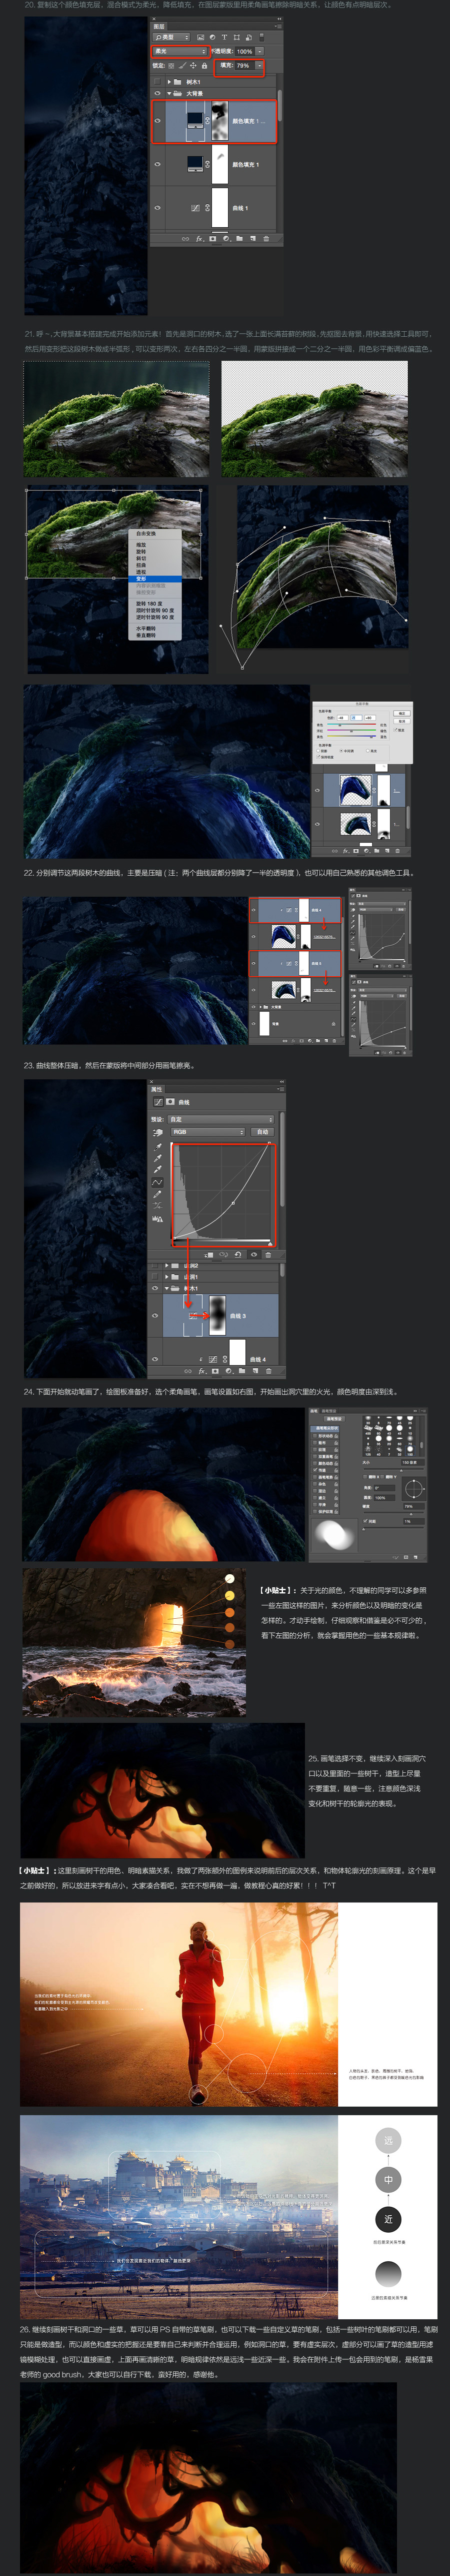
Task: Click the new adjustment layer icon under the 曲线 4 layer
Action: point(229,1371)
